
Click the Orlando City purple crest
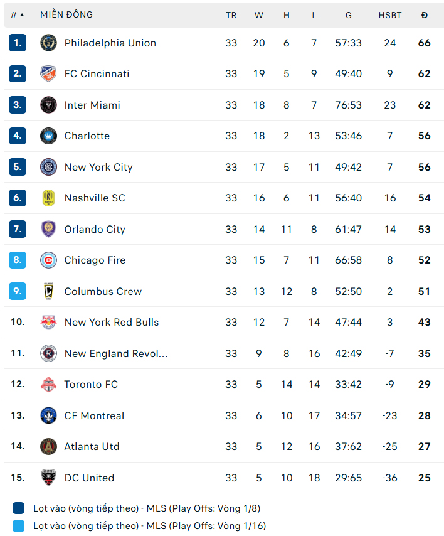point(48,229)
